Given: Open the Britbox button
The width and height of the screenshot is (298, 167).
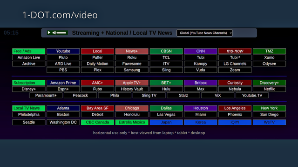Looking at the screenshot, I should click(x=201, y=83).
